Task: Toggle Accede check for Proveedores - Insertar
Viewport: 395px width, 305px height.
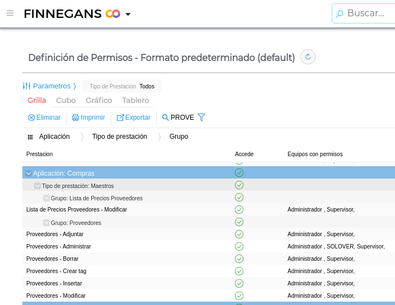Action: (x=239, y=283)
